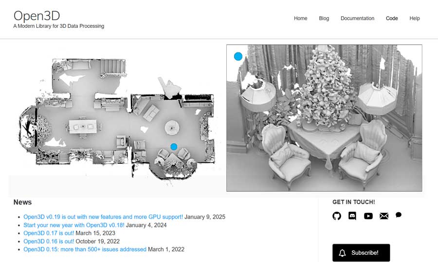Click the email envelope icon
This screenshot has width=438, height=262.
(x=383, y=216)
